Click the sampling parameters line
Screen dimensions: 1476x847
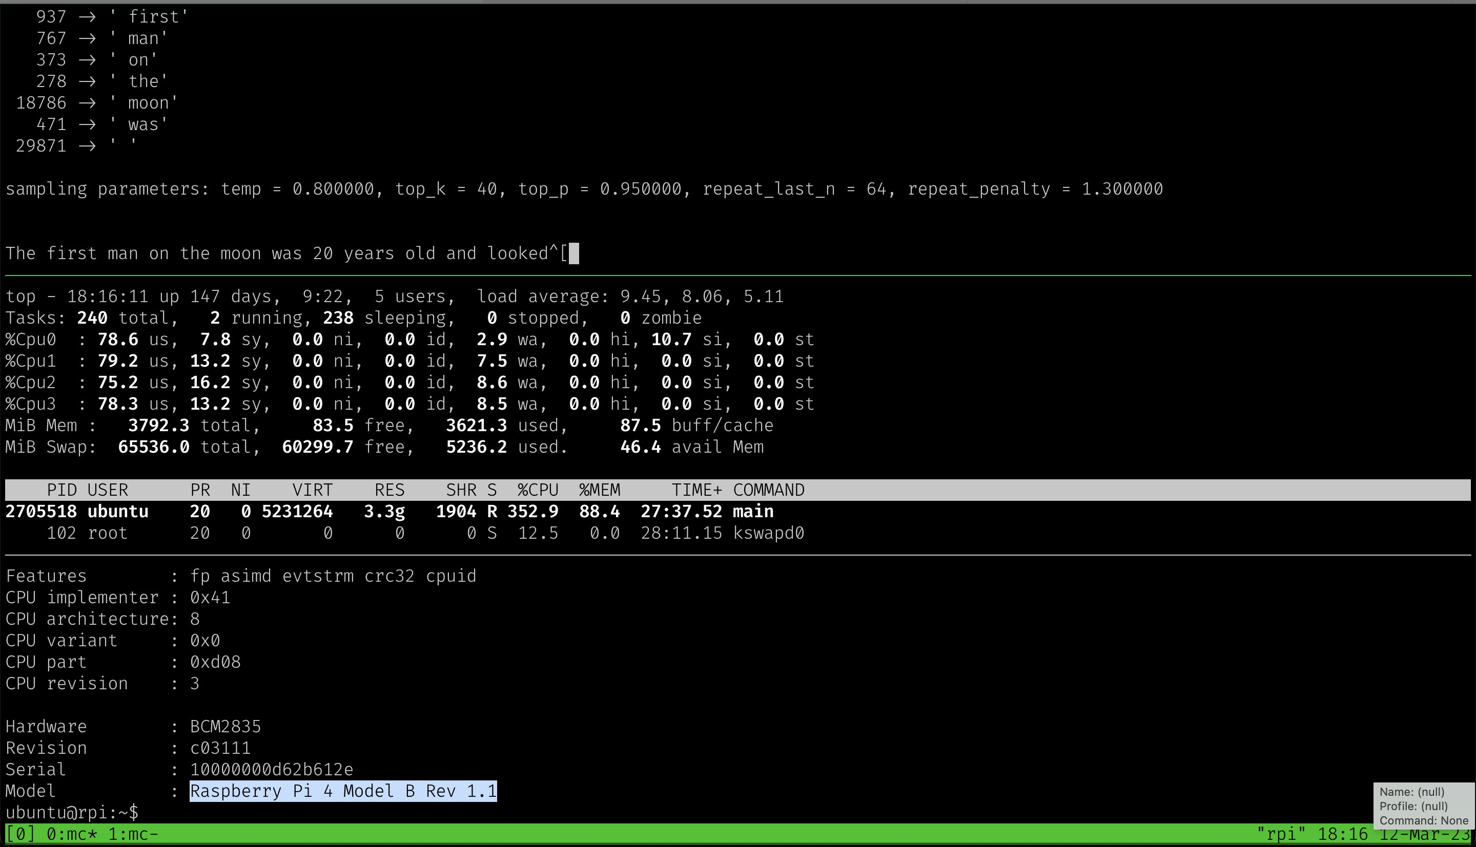coord(582,188)
